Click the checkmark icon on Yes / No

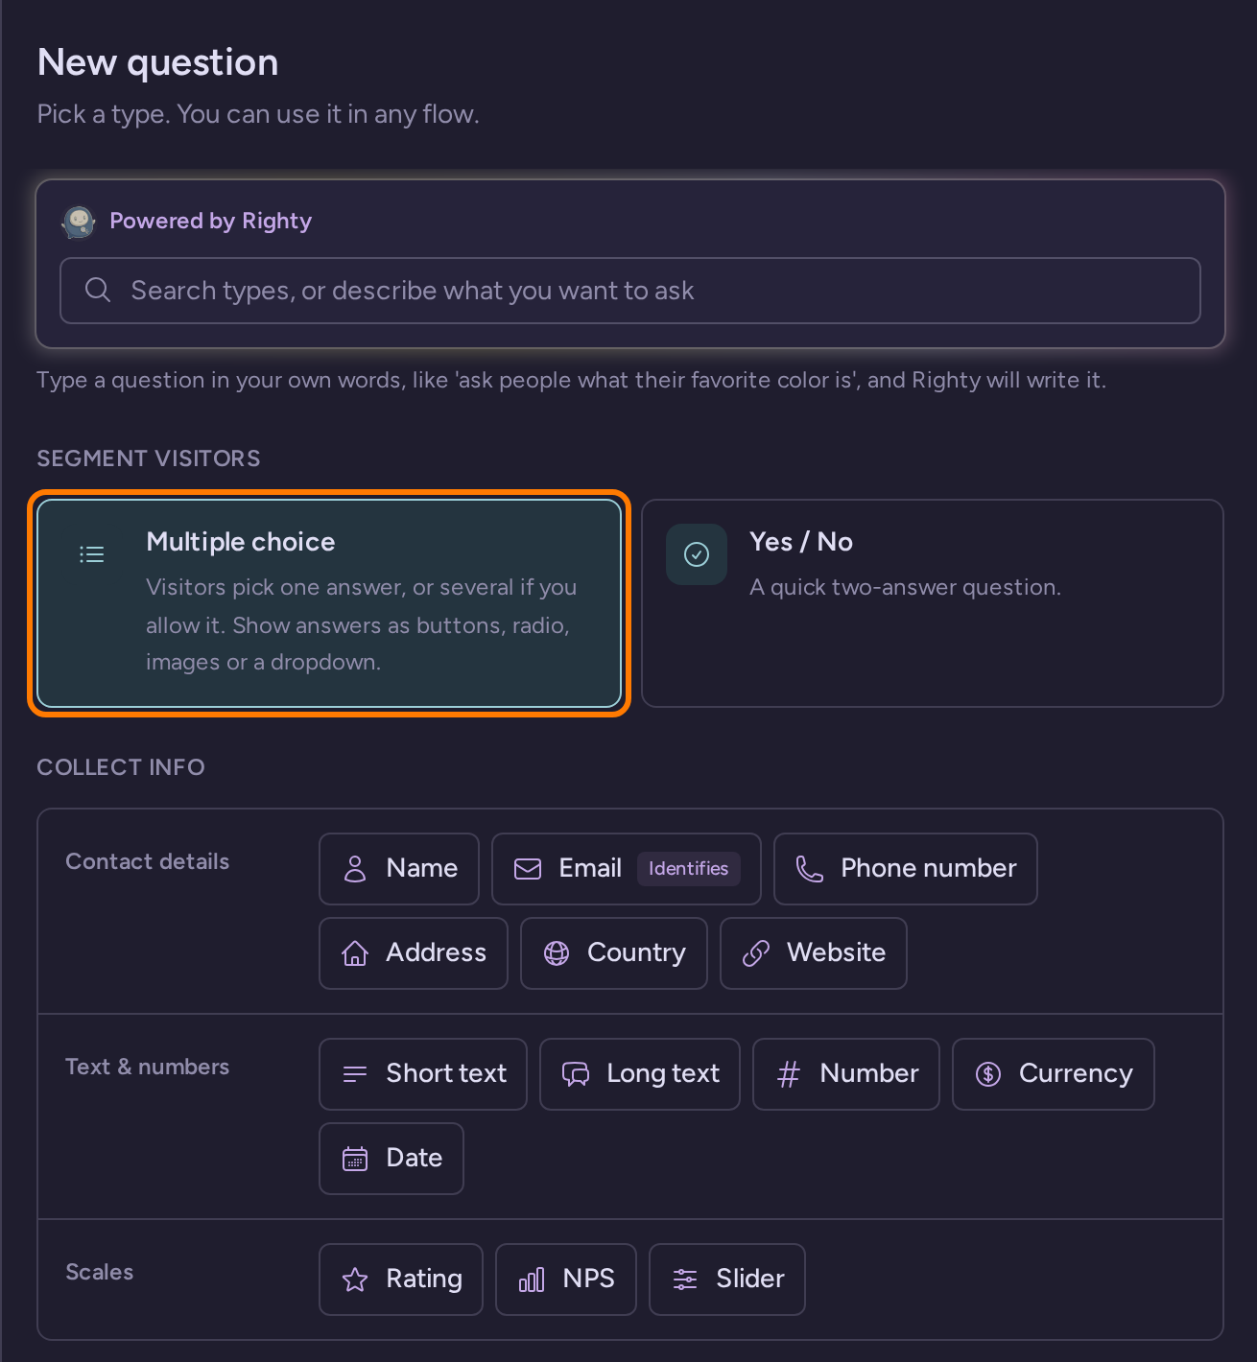[697, 554]
